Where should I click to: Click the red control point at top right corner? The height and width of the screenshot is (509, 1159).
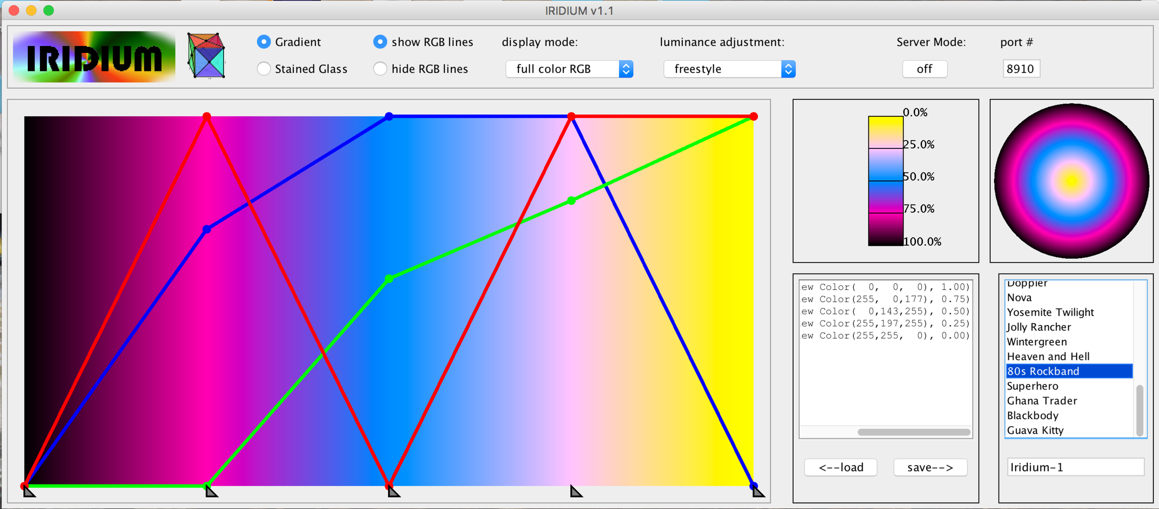754,116
